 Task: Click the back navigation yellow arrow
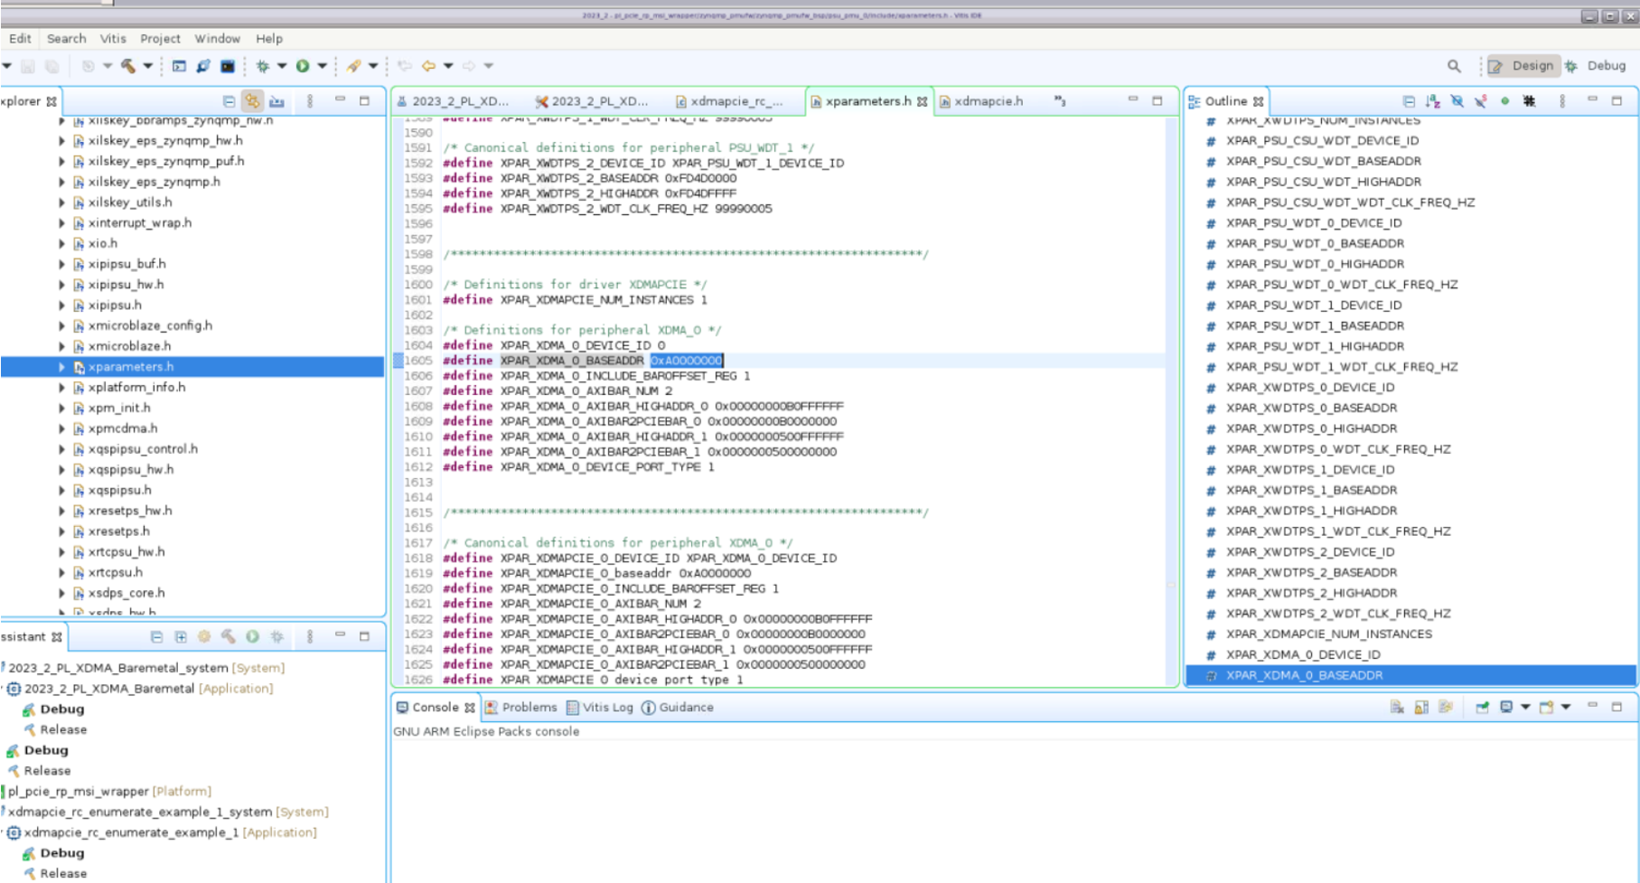click(x=428, y=66)
